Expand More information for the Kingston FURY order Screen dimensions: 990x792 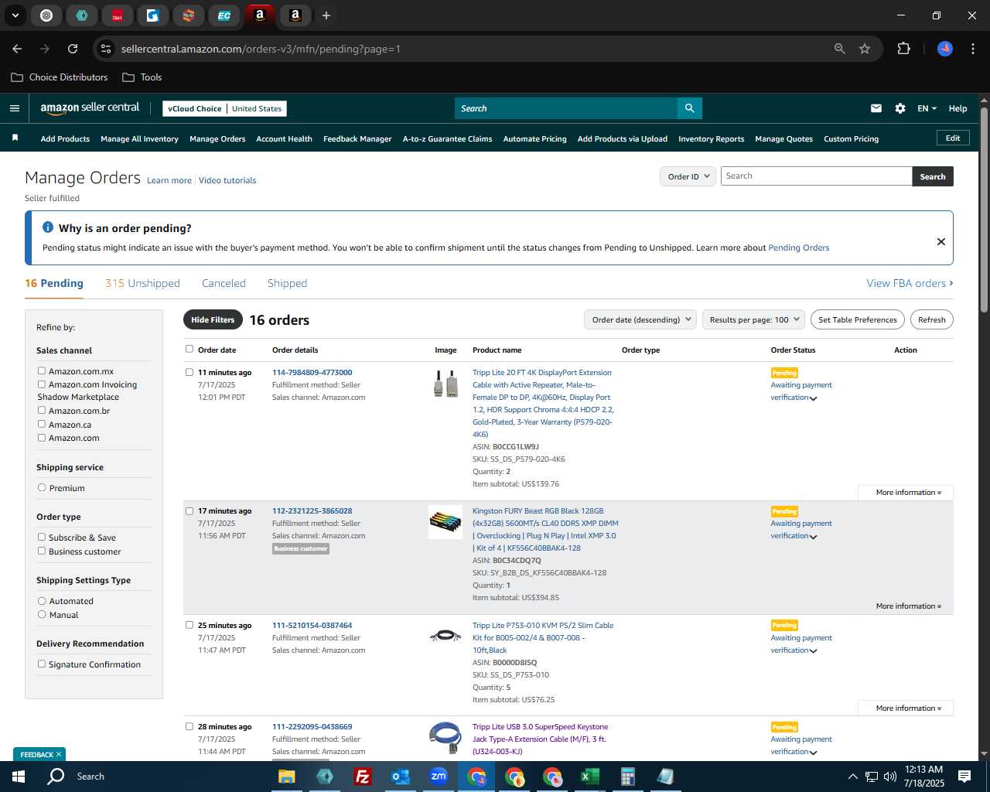coord(908,606)
